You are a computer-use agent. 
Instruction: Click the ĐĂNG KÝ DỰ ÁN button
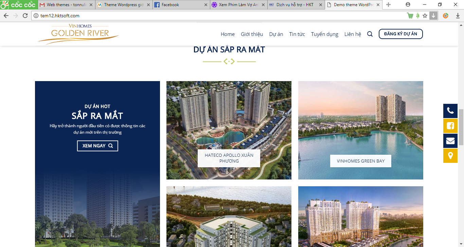400,34
